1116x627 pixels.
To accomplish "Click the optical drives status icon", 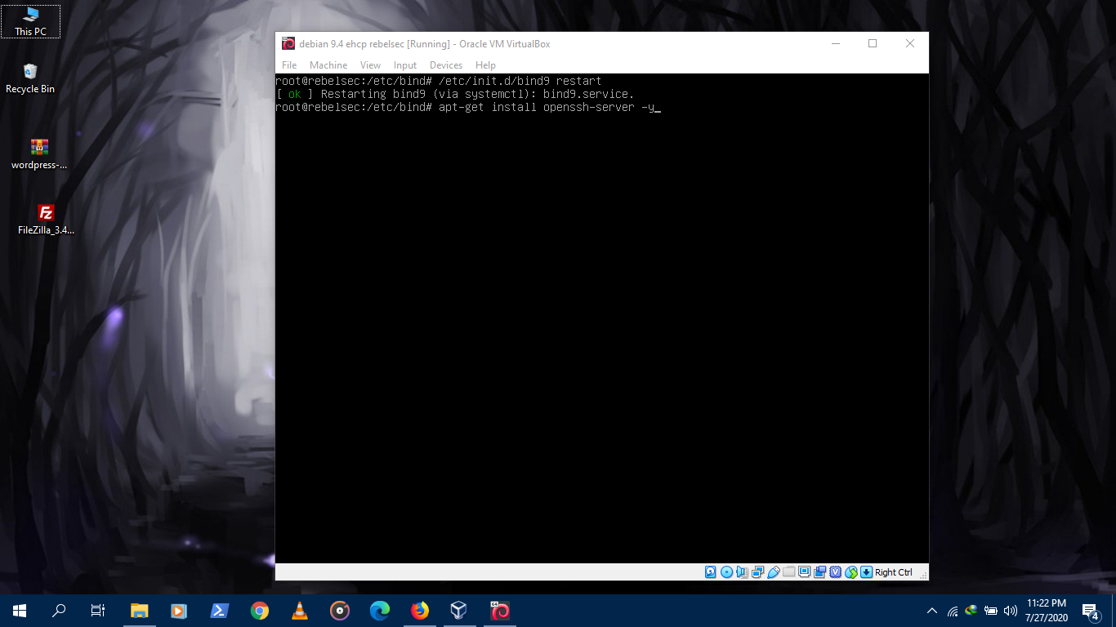I will click(726, 571).
